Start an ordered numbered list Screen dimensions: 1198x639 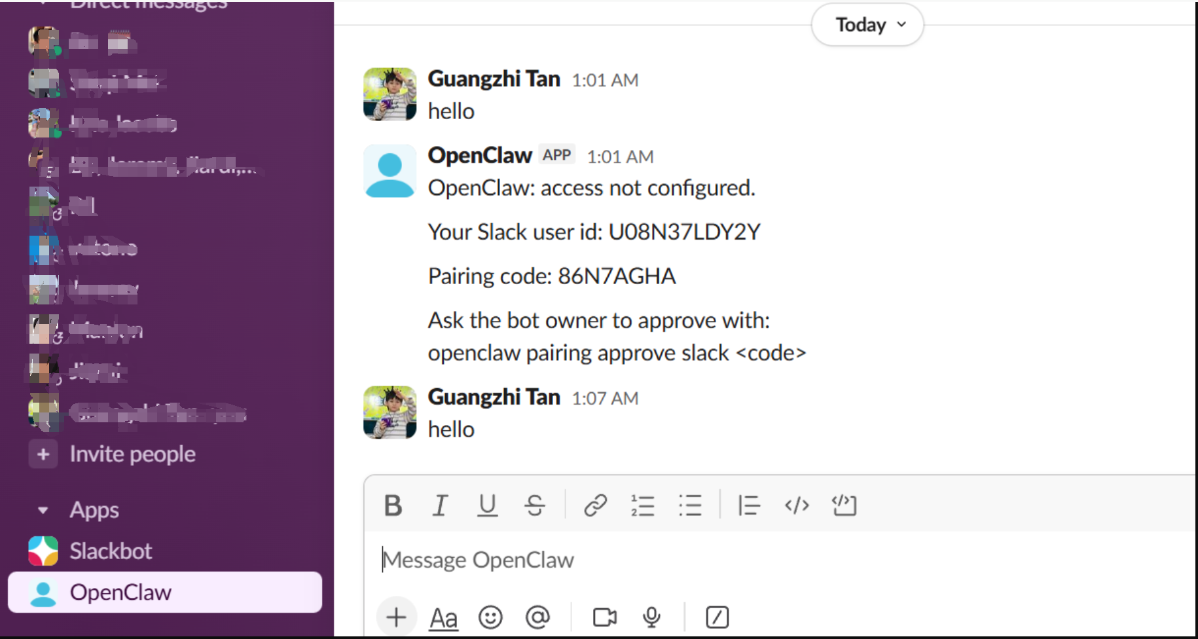coord(643,505)
